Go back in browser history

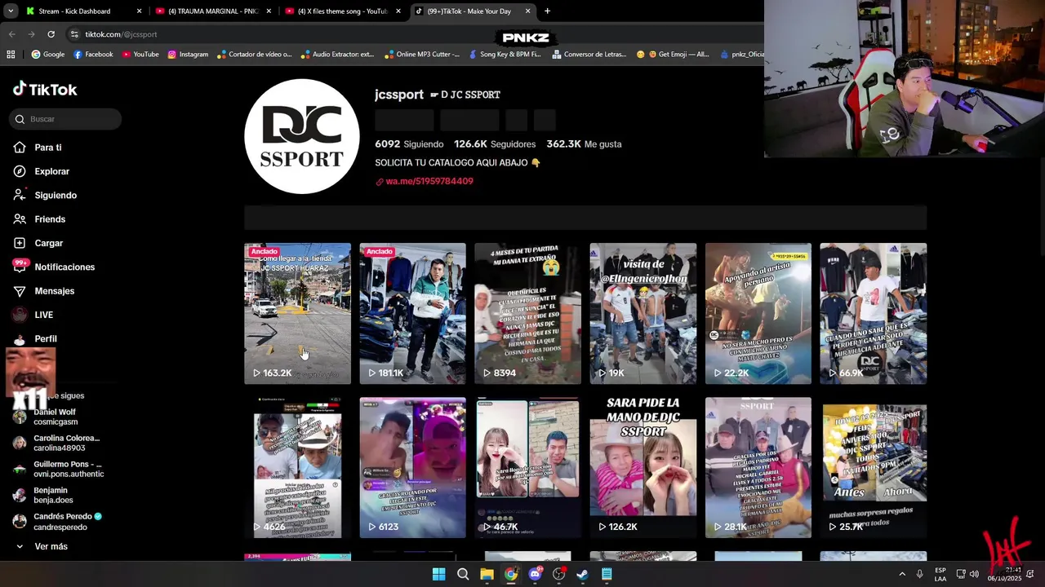point(11,34)
